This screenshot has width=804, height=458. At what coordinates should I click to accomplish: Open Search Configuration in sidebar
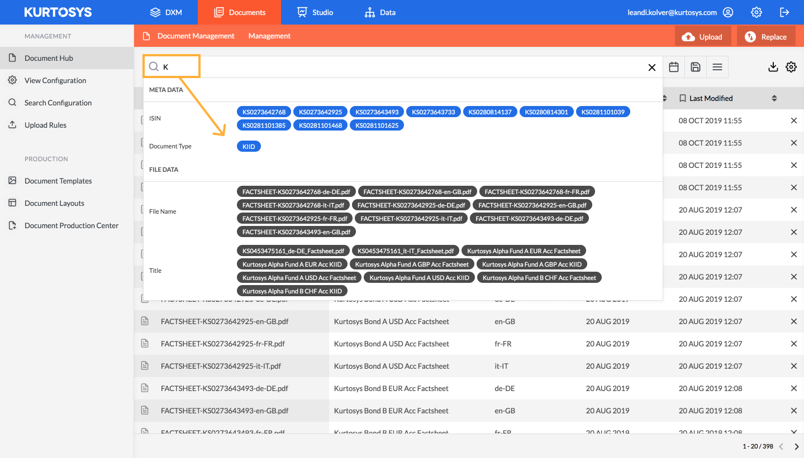tap(66, 103)
